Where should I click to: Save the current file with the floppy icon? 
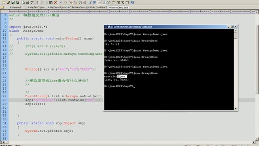pyautogui.click(x=13, y=2)
